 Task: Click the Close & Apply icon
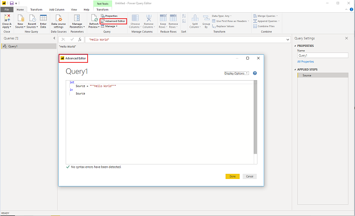(7, 18)
